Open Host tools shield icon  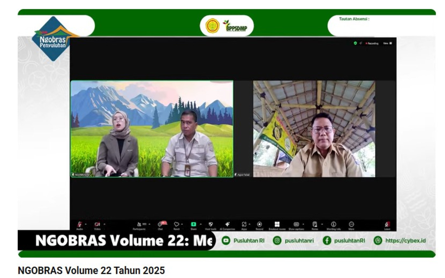click(210, 225)
